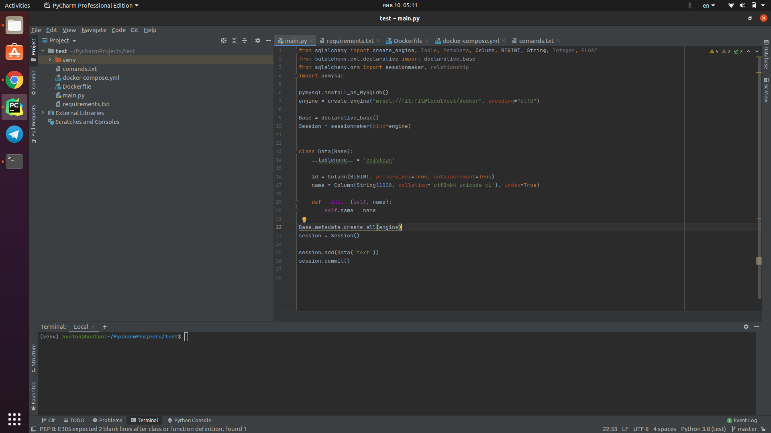The height and width of the screenshot is (433, 771).
Task: Toggle the Commit side tool window
Action: pos(33,83)
